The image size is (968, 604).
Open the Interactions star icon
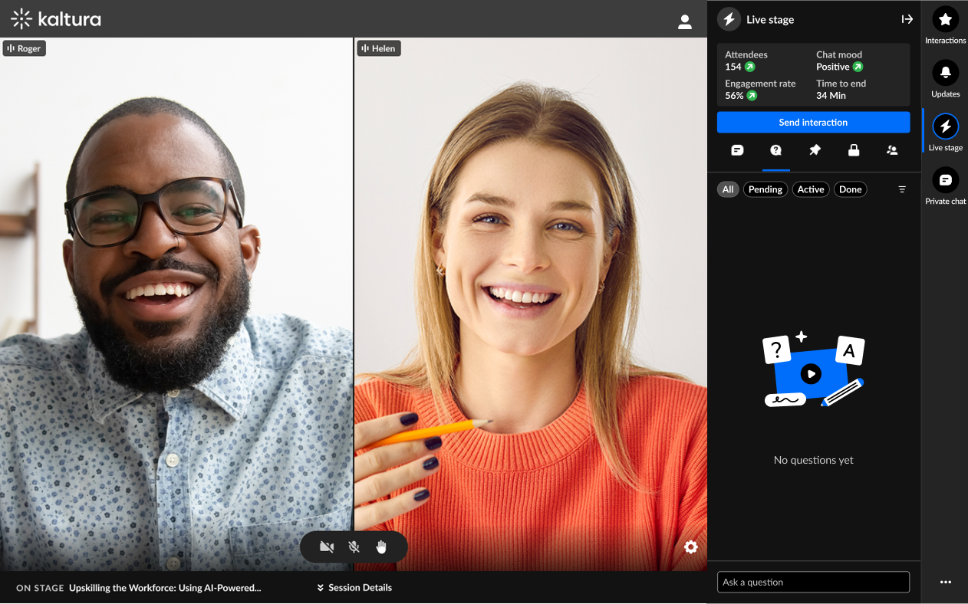click(x=945, y=19)
